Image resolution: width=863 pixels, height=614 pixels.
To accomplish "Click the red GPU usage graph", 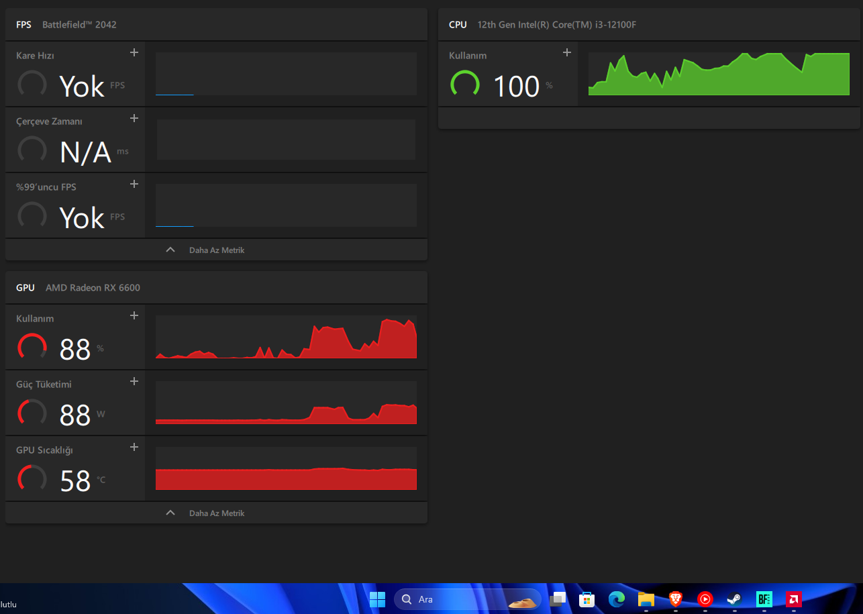I will coord(286,337).
